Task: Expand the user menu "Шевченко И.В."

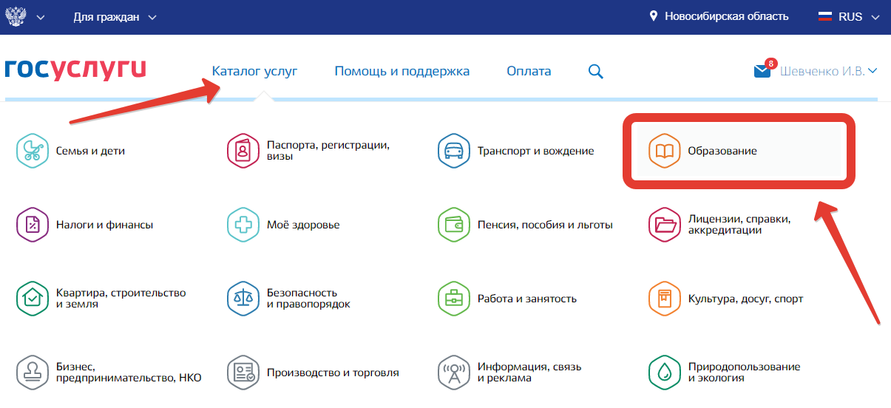Action: [829, 72]
